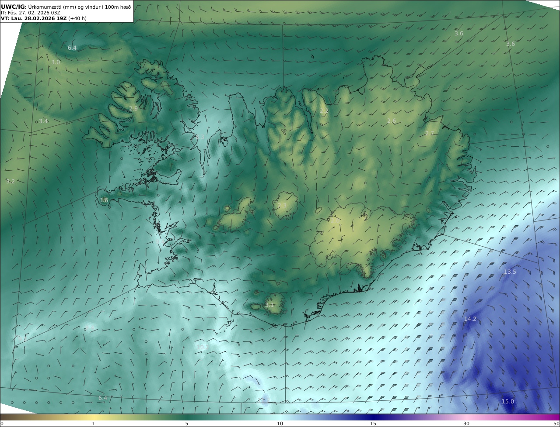The height and width of the screenshot is (427, 560).
Task: Click the colour scale tick label 10
Action: 280,424
